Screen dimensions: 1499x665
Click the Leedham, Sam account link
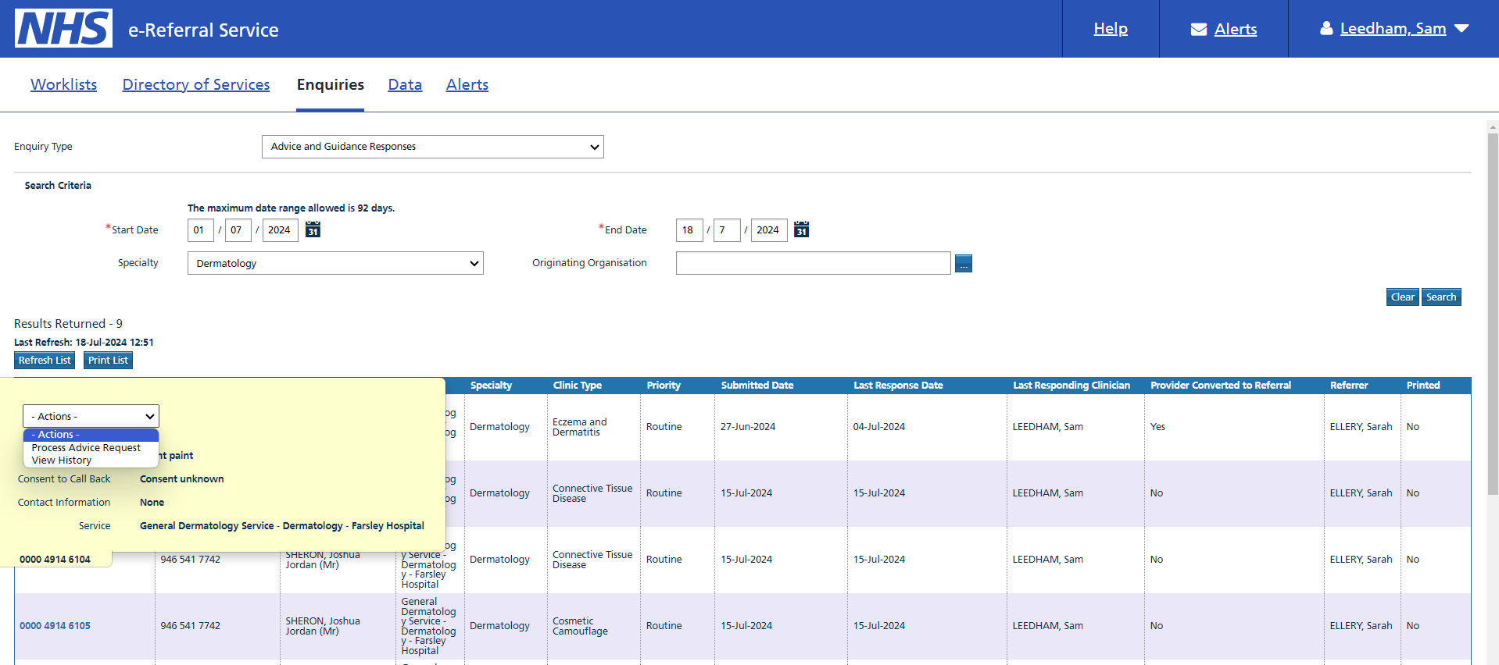point(1393,29)
